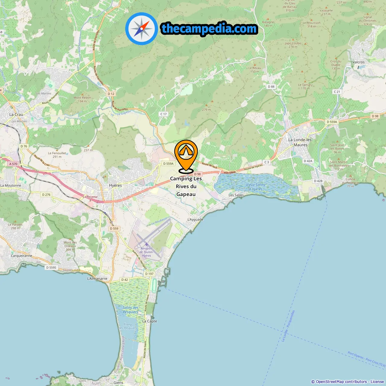Click the orange campsite tent marker pin

tap(186, 156)
